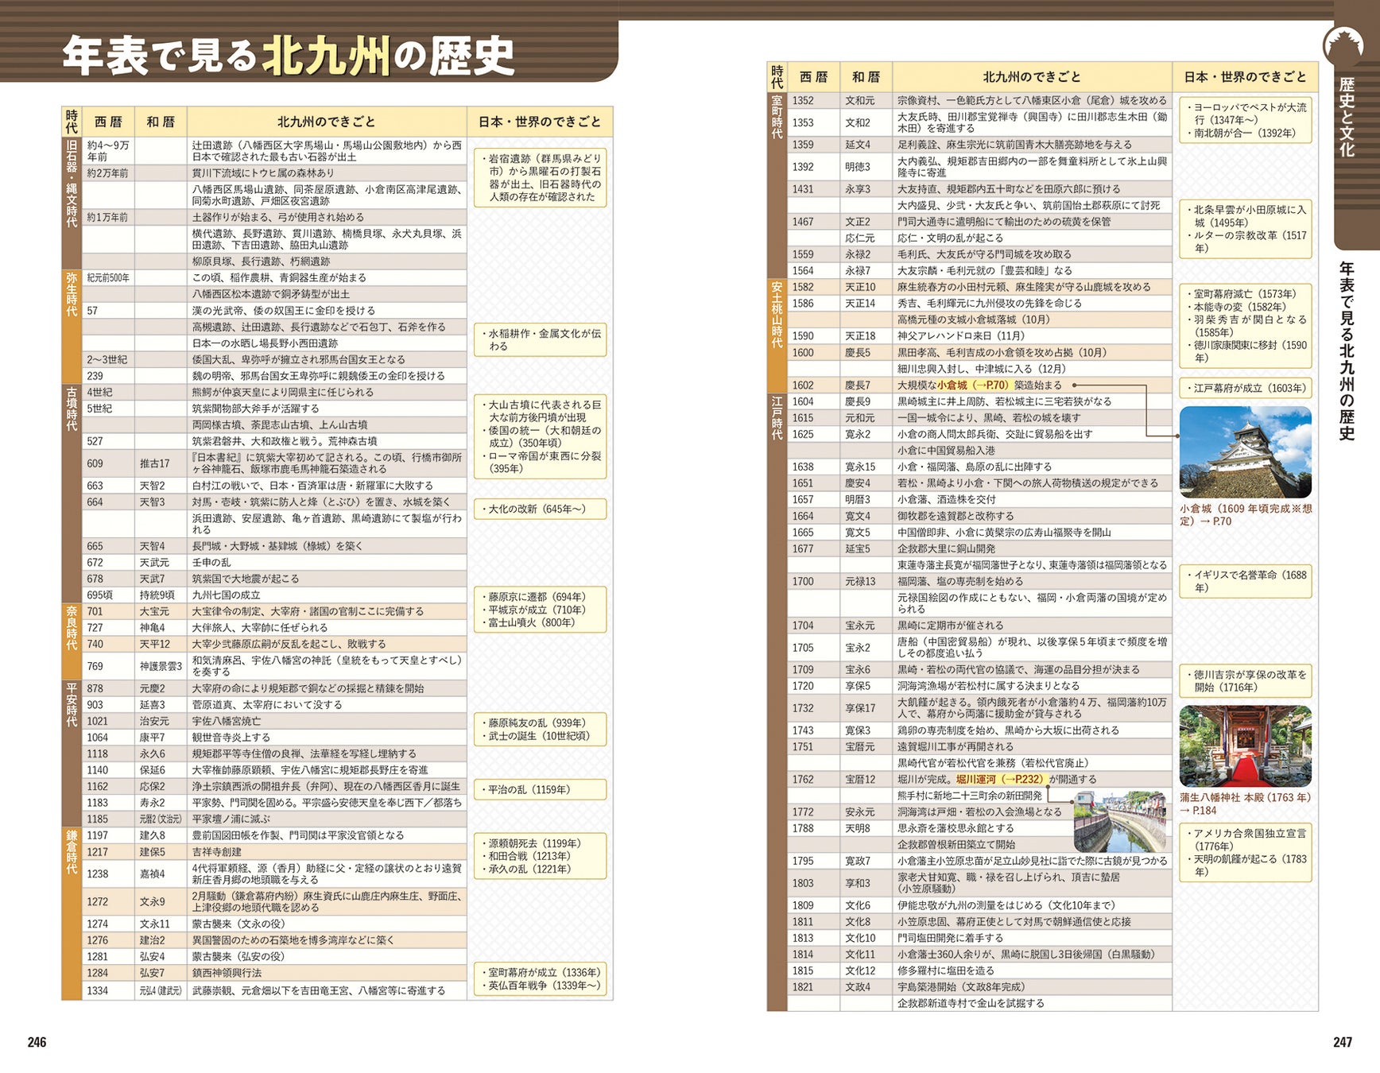The image size is (1380, 1073).
Task: Click page number 246
Action: tap(37, 1042)
